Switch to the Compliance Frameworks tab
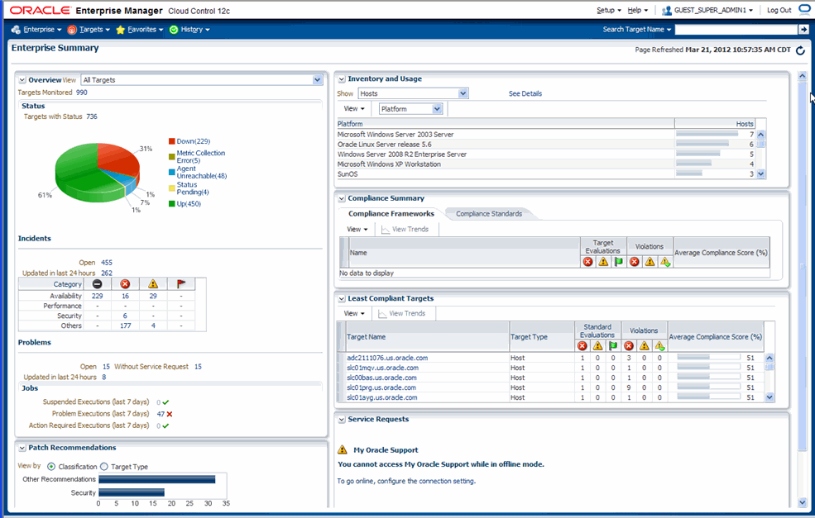This screenshot has height=518, width=815. 391,214
